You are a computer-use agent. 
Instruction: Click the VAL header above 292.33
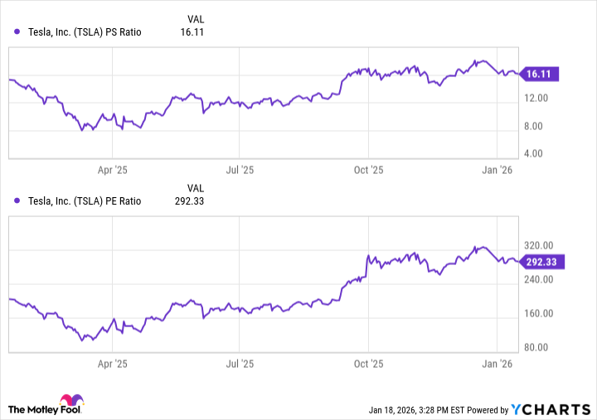pos(196,187)
